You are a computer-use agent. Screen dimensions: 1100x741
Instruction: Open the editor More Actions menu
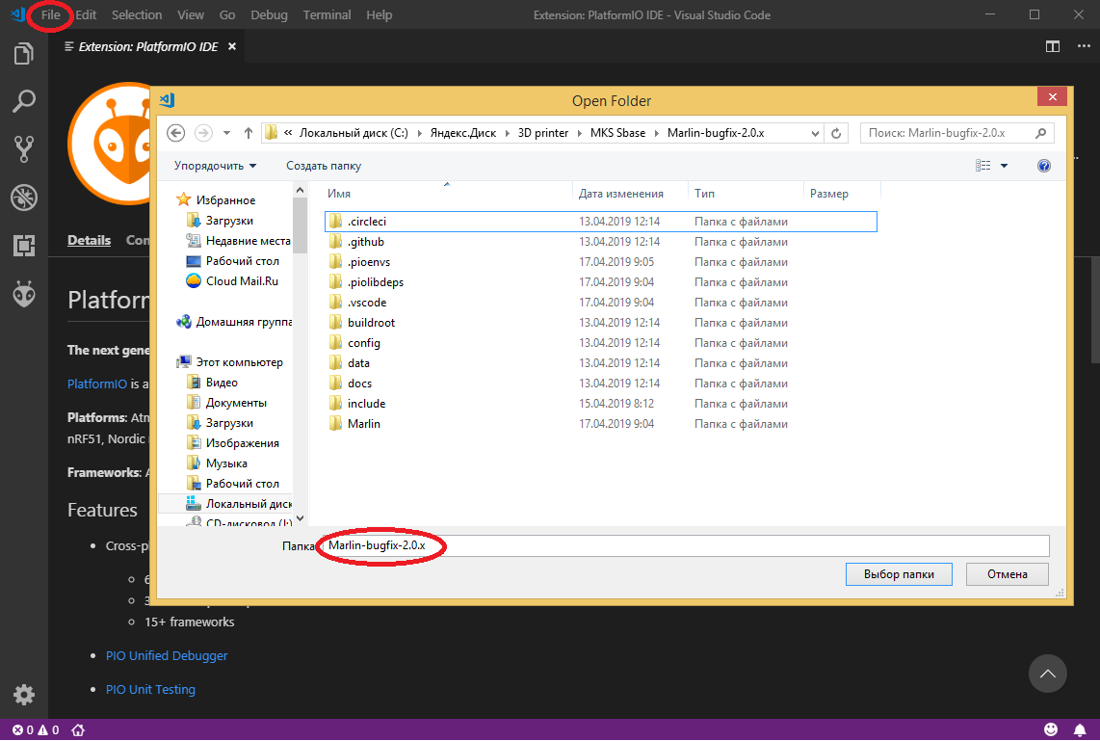pyautogui.click(x=1084, y=46)
